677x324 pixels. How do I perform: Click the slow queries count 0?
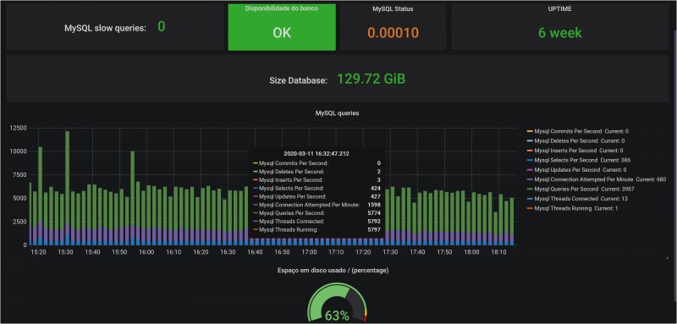(162, 27)
